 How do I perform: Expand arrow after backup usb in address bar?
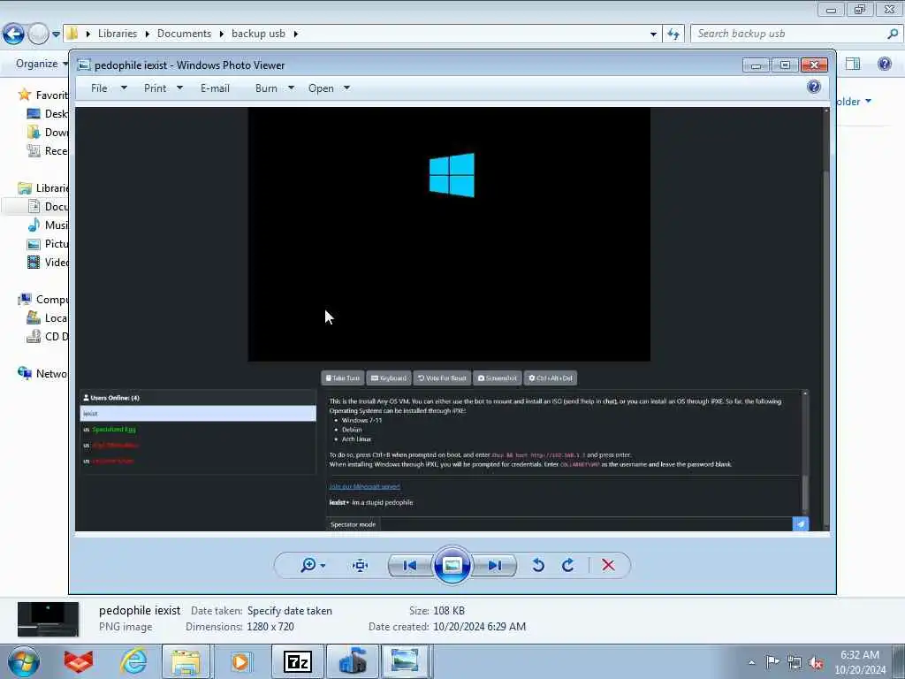tap(295, 34)
